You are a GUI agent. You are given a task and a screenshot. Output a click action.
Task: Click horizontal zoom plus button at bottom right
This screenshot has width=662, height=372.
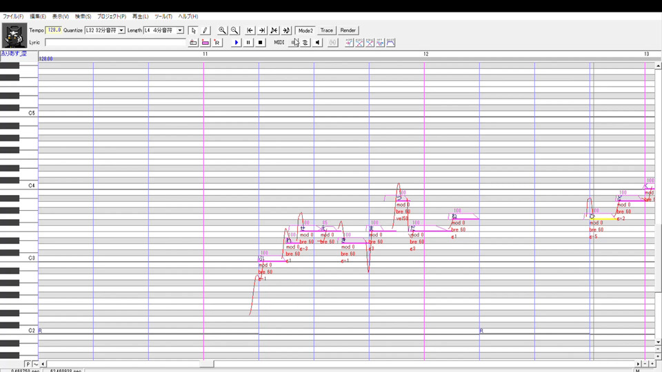[x=652, y=364]
